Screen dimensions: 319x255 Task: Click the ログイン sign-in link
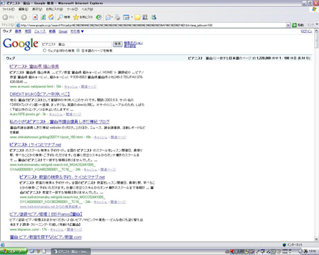[307, 31]
